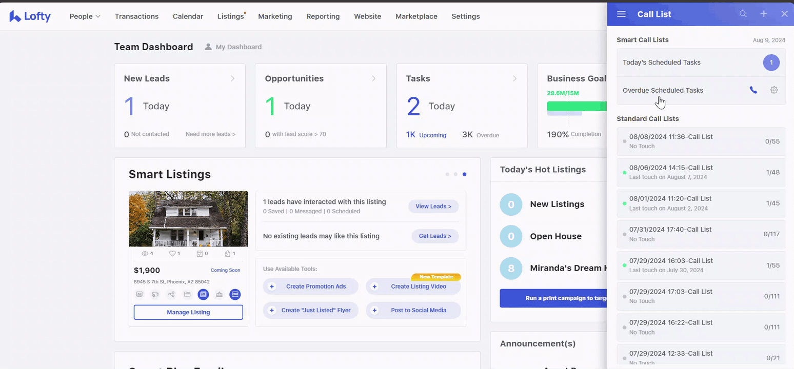Click plus icon on Create Listing Video
This screenshot has height=369, width=794.
[374, 286]
